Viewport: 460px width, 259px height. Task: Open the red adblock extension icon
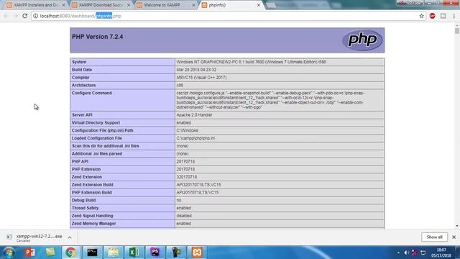(432, 16)
